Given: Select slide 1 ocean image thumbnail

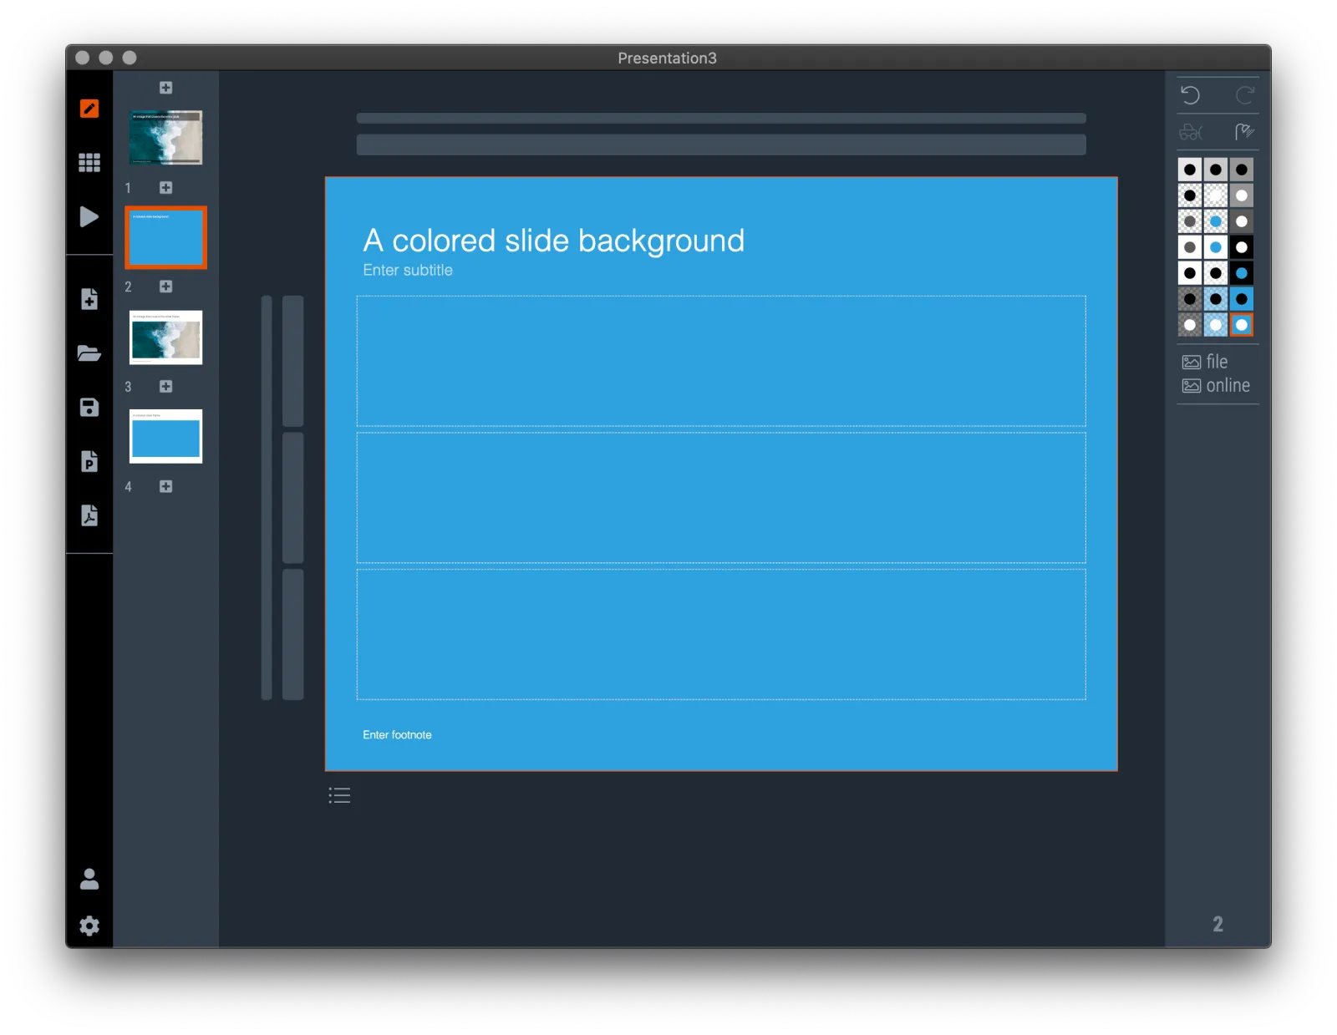Looking at the screenshot, I should (165, 138).
